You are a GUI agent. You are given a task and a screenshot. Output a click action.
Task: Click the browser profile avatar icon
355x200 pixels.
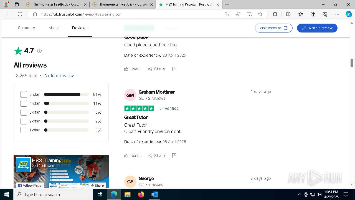[6, 4]
